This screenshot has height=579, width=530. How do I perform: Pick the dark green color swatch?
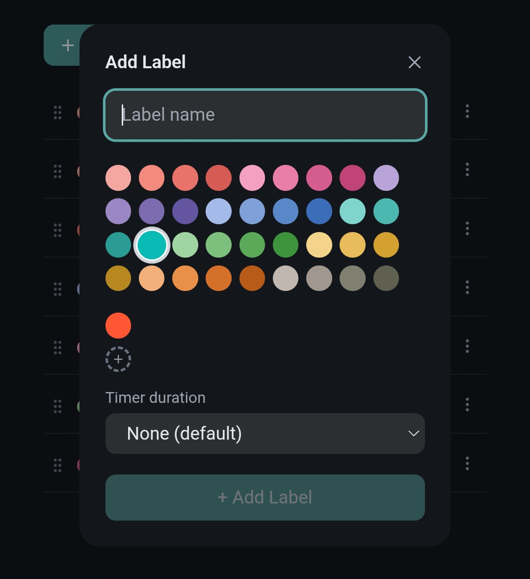coord(286,245)
